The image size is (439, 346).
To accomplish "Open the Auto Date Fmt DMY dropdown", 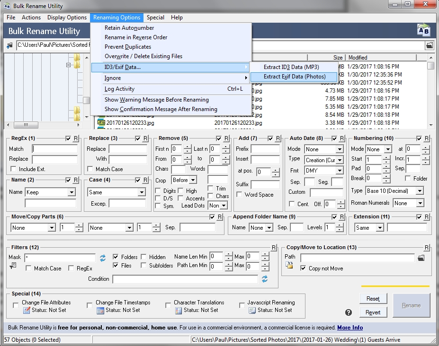I will pos(340,171).
